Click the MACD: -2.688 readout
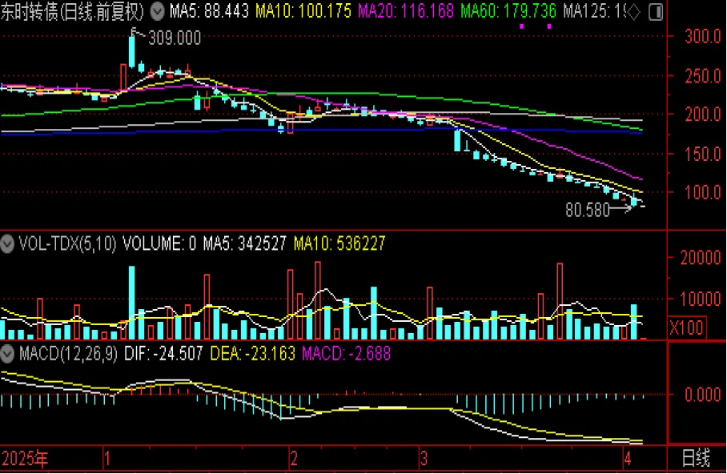 tap(347, 354)
